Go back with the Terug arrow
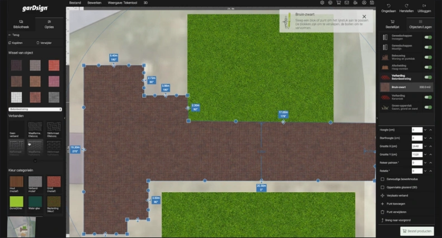Viewport: 442px width, 238px height. [14, 35]
